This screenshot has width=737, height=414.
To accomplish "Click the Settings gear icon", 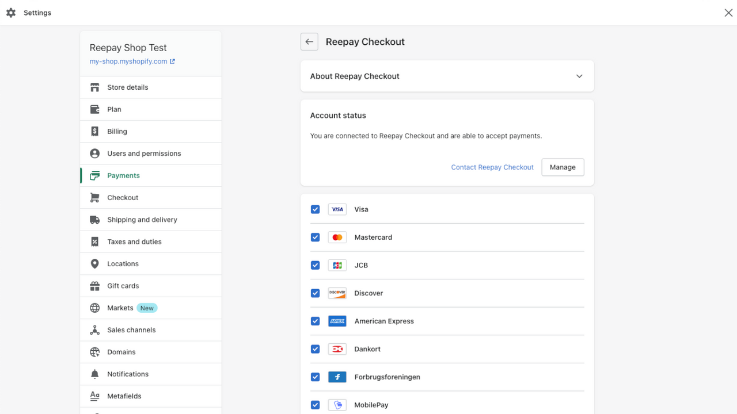I will click(x=11, y=13).
